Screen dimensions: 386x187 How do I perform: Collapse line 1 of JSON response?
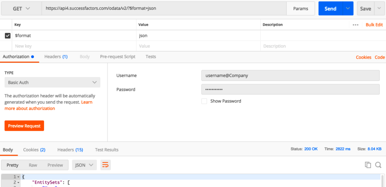[18, 177]
